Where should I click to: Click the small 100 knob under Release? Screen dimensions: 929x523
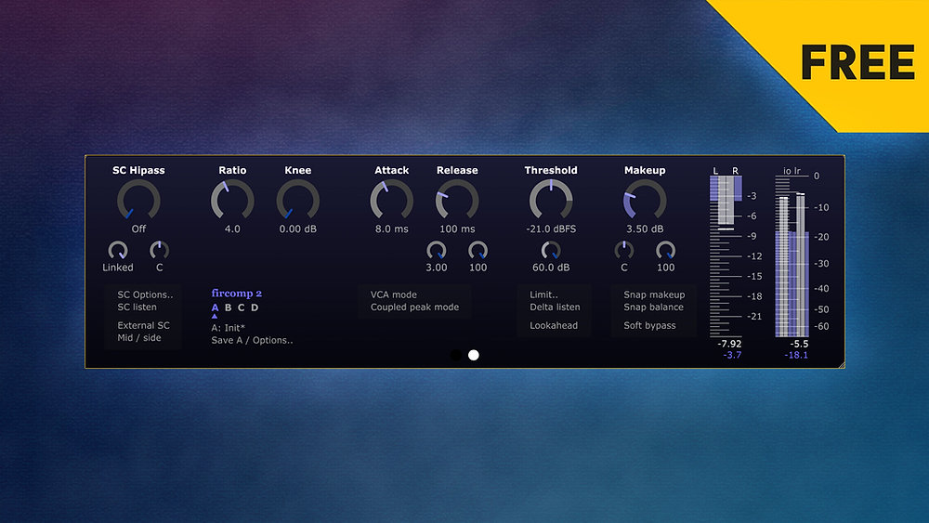(x=478, y=251)
